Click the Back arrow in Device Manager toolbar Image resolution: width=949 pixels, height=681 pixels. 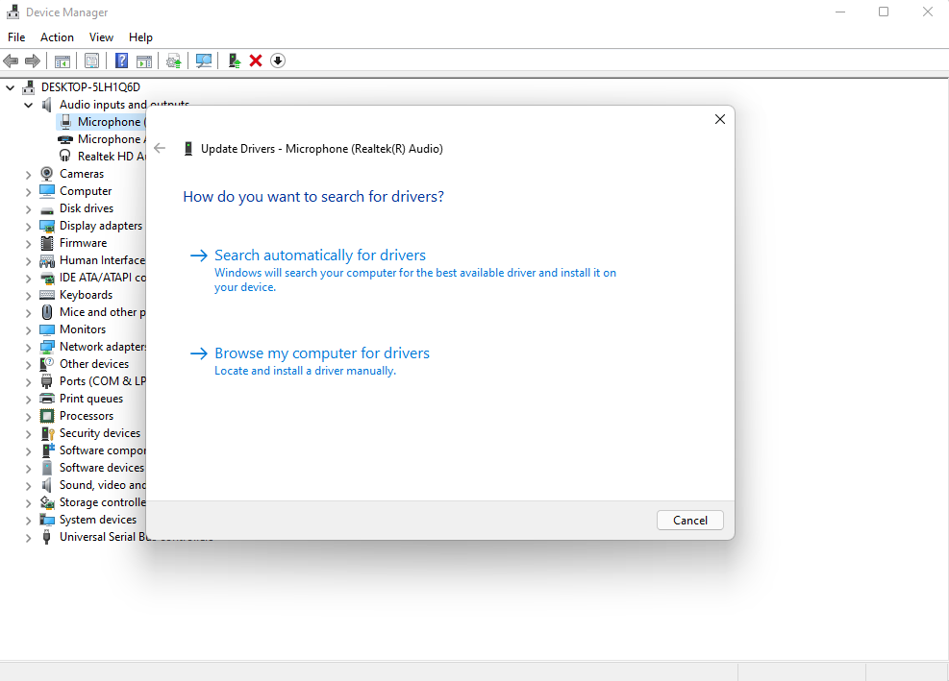click(x=11, y=61)
